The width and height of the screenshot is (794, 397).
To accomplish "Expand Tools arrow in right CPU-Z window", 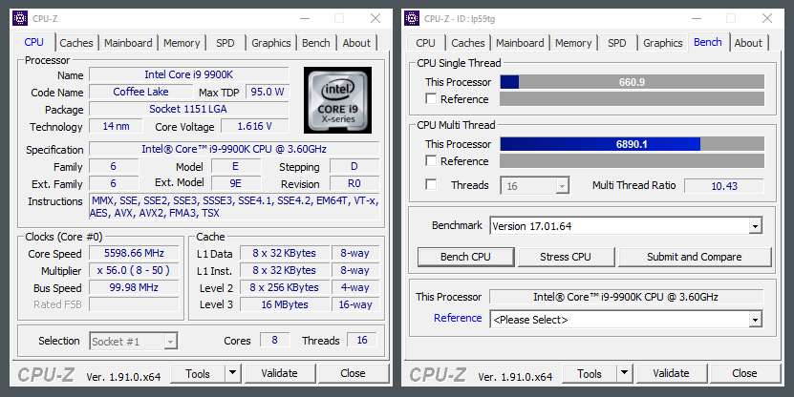I will [x=624, y=373].
